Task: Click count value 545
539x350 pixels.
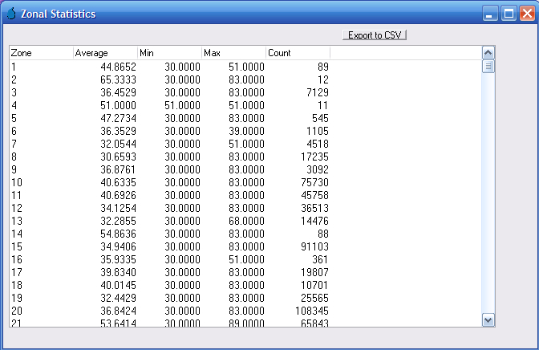Action: coord(320,118)
